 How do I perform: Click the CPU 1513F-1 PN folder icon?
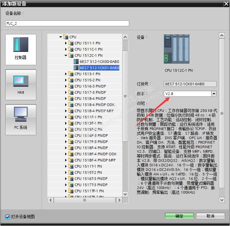(71, 123)
